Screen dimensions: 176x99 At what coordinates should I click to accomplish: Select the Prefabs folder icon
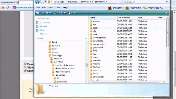point(91,67)
